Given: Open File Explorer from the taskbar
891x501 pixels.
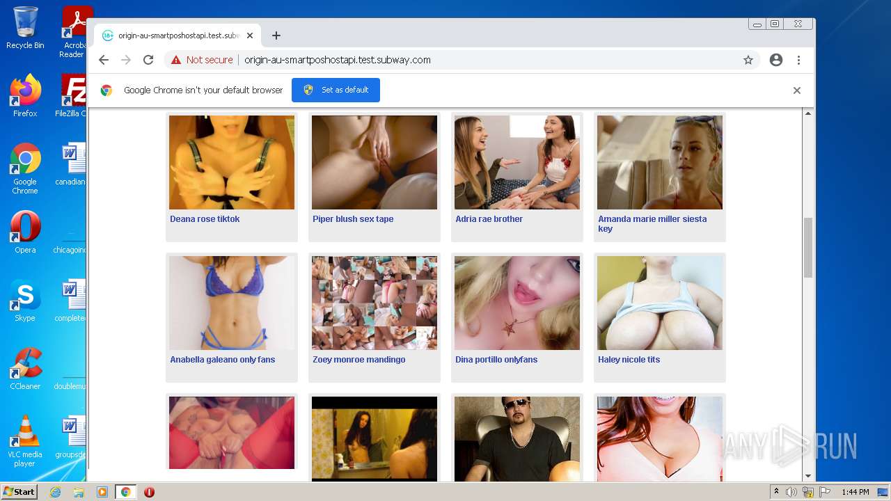Looking at the screenshot, I should 79,492.
